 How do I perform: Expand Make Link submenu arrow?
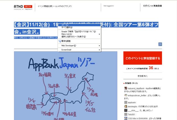[x=99, y=34]
